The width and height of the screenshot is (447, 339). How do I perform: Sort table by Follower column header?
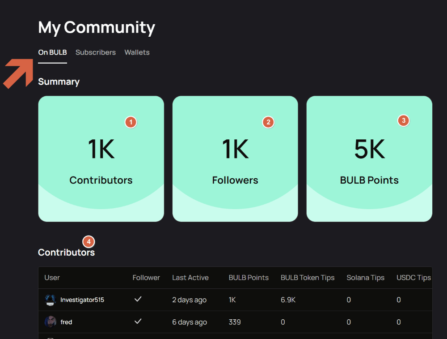(x=146, y=278)
